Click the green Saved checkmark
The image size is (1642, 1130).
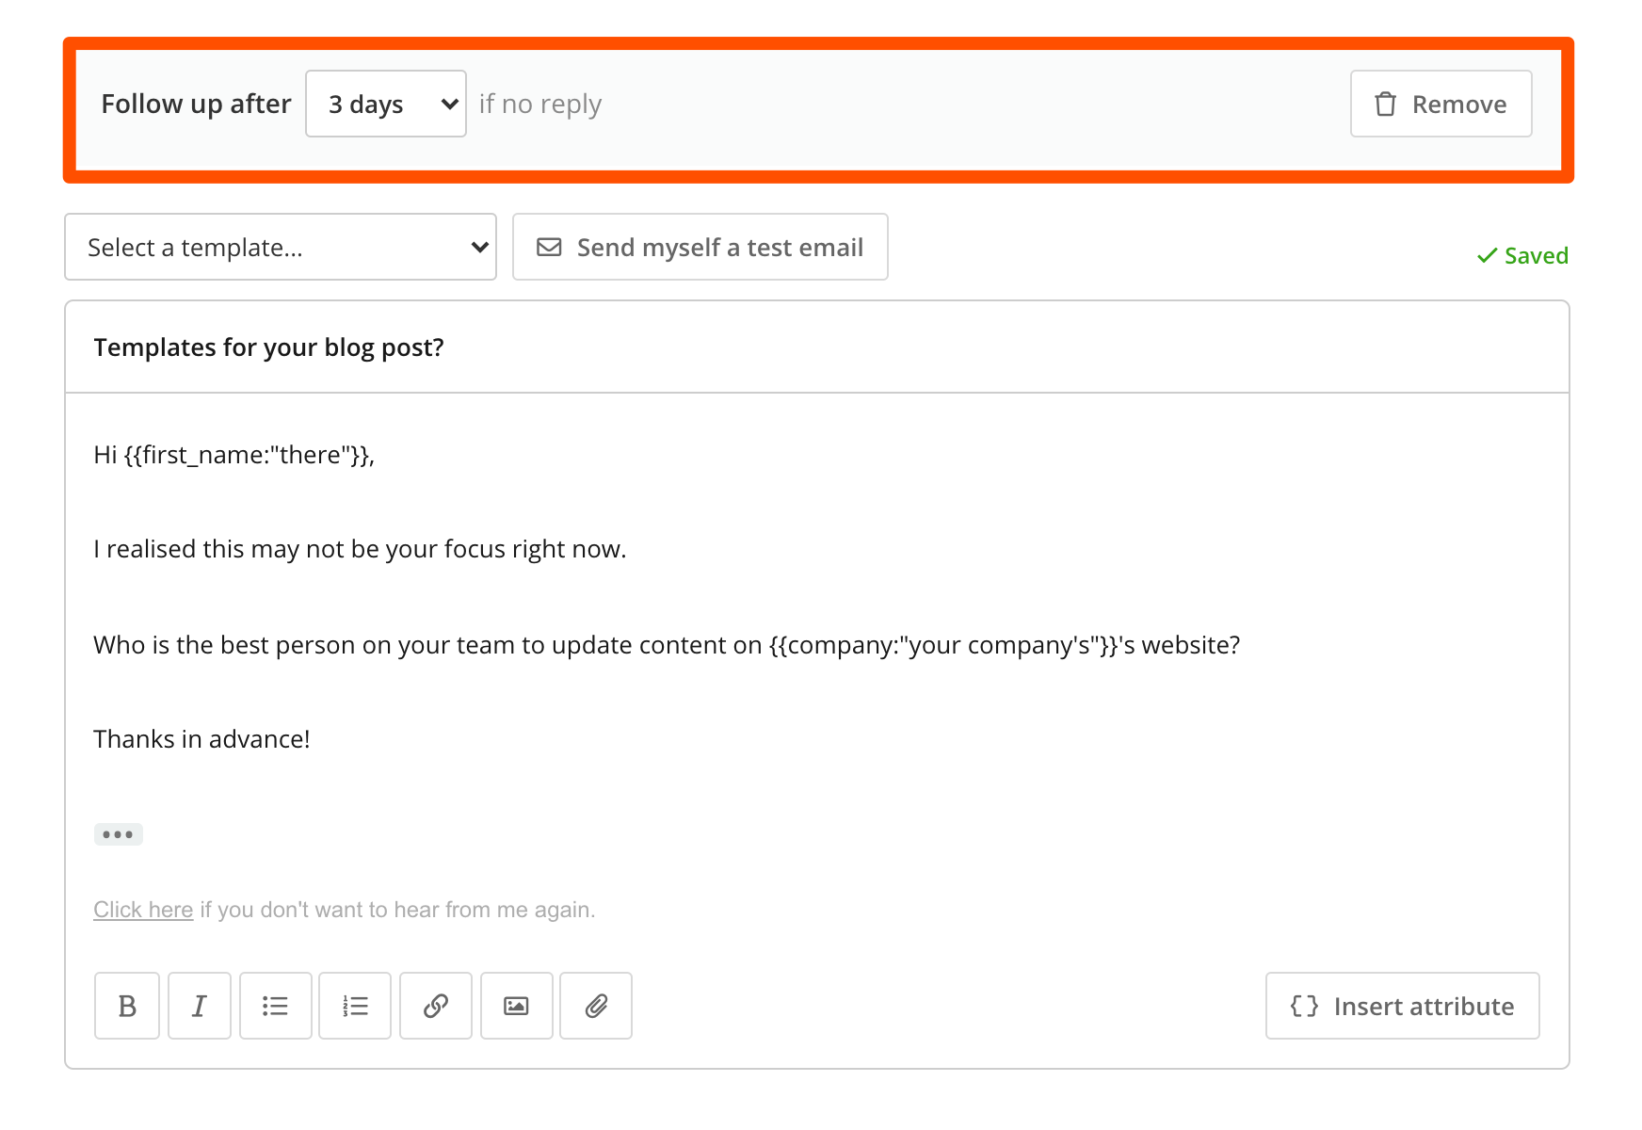pyautogui.click(x=1489, y=255)
